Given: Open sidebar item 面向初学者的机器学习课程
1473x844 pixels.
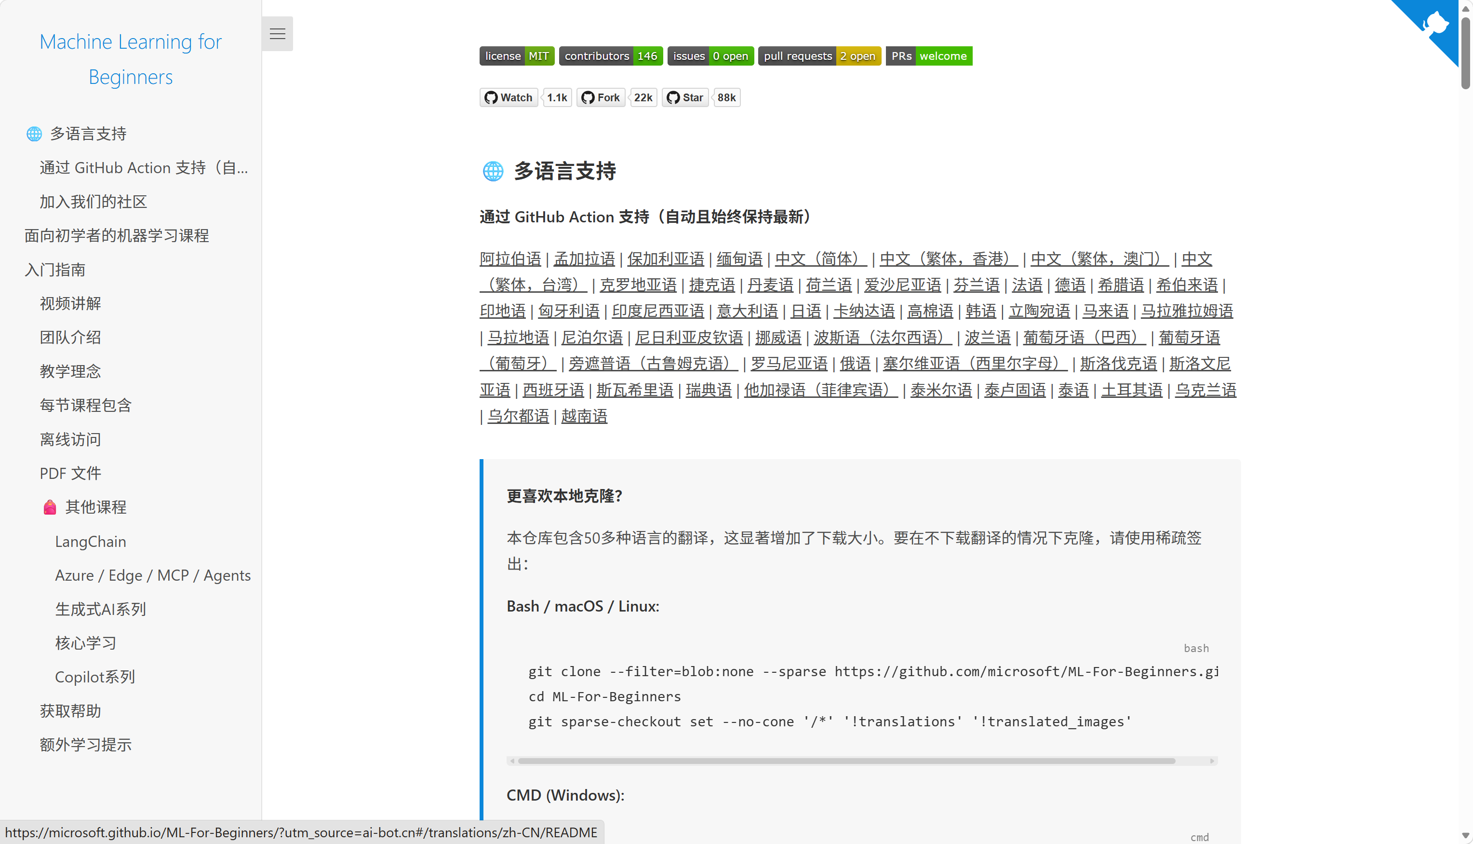Looking at the screenshot, I should coord(117,235).
